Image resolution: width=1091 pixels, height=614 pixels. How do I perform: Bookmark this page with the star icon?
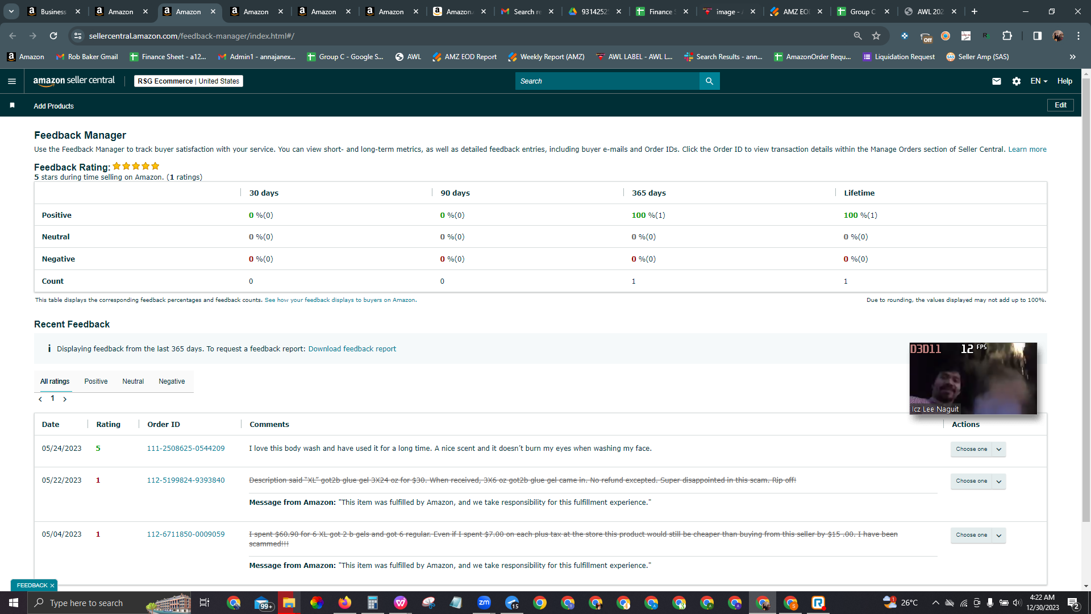coord(876,36)
